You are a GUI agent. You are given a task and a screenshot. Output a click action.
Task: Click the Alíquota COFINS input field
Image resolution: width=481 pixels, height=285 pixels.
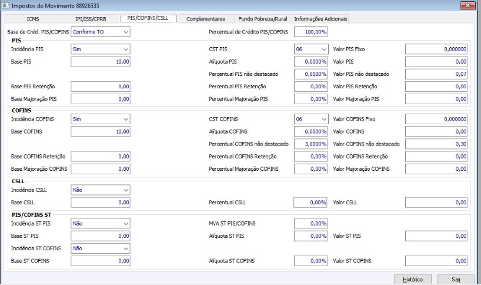[311, 131]
